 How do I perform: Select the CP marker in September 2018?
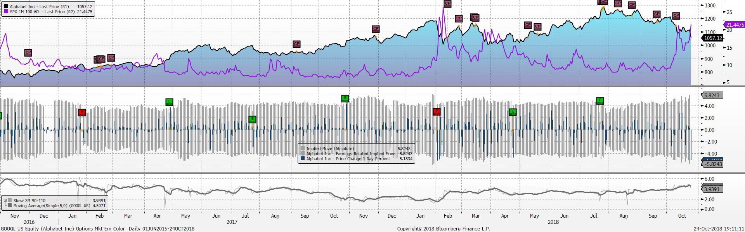[x=657, y=14]
